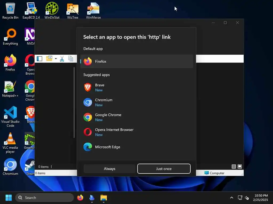Click '0 items' in bottom status bar
Viewport: 273px width, 204px height.
click(40, 173)
